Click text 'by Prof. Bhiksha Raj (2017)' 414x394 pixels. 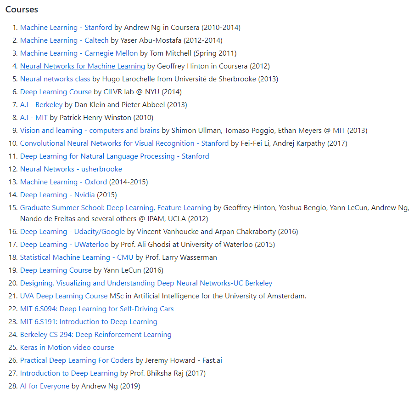pyautogui.click(x=163, y=373)
